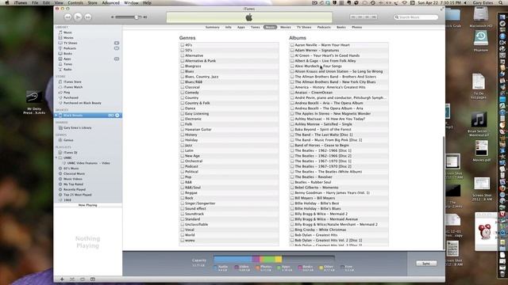Image resolution: width=508 pixels, height=285 pixels.
Task: Check the Bluegrass genre checkbox
Action: click(x=182, y=66)
